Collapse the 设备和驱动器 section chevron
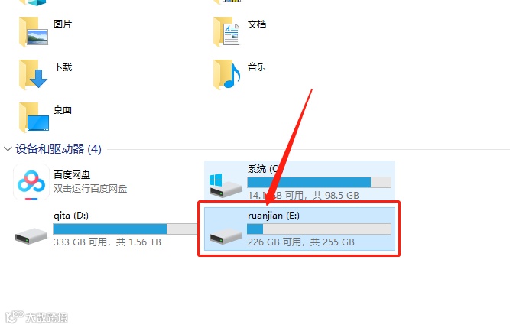 pyautogui.click(x=8, y=149)
